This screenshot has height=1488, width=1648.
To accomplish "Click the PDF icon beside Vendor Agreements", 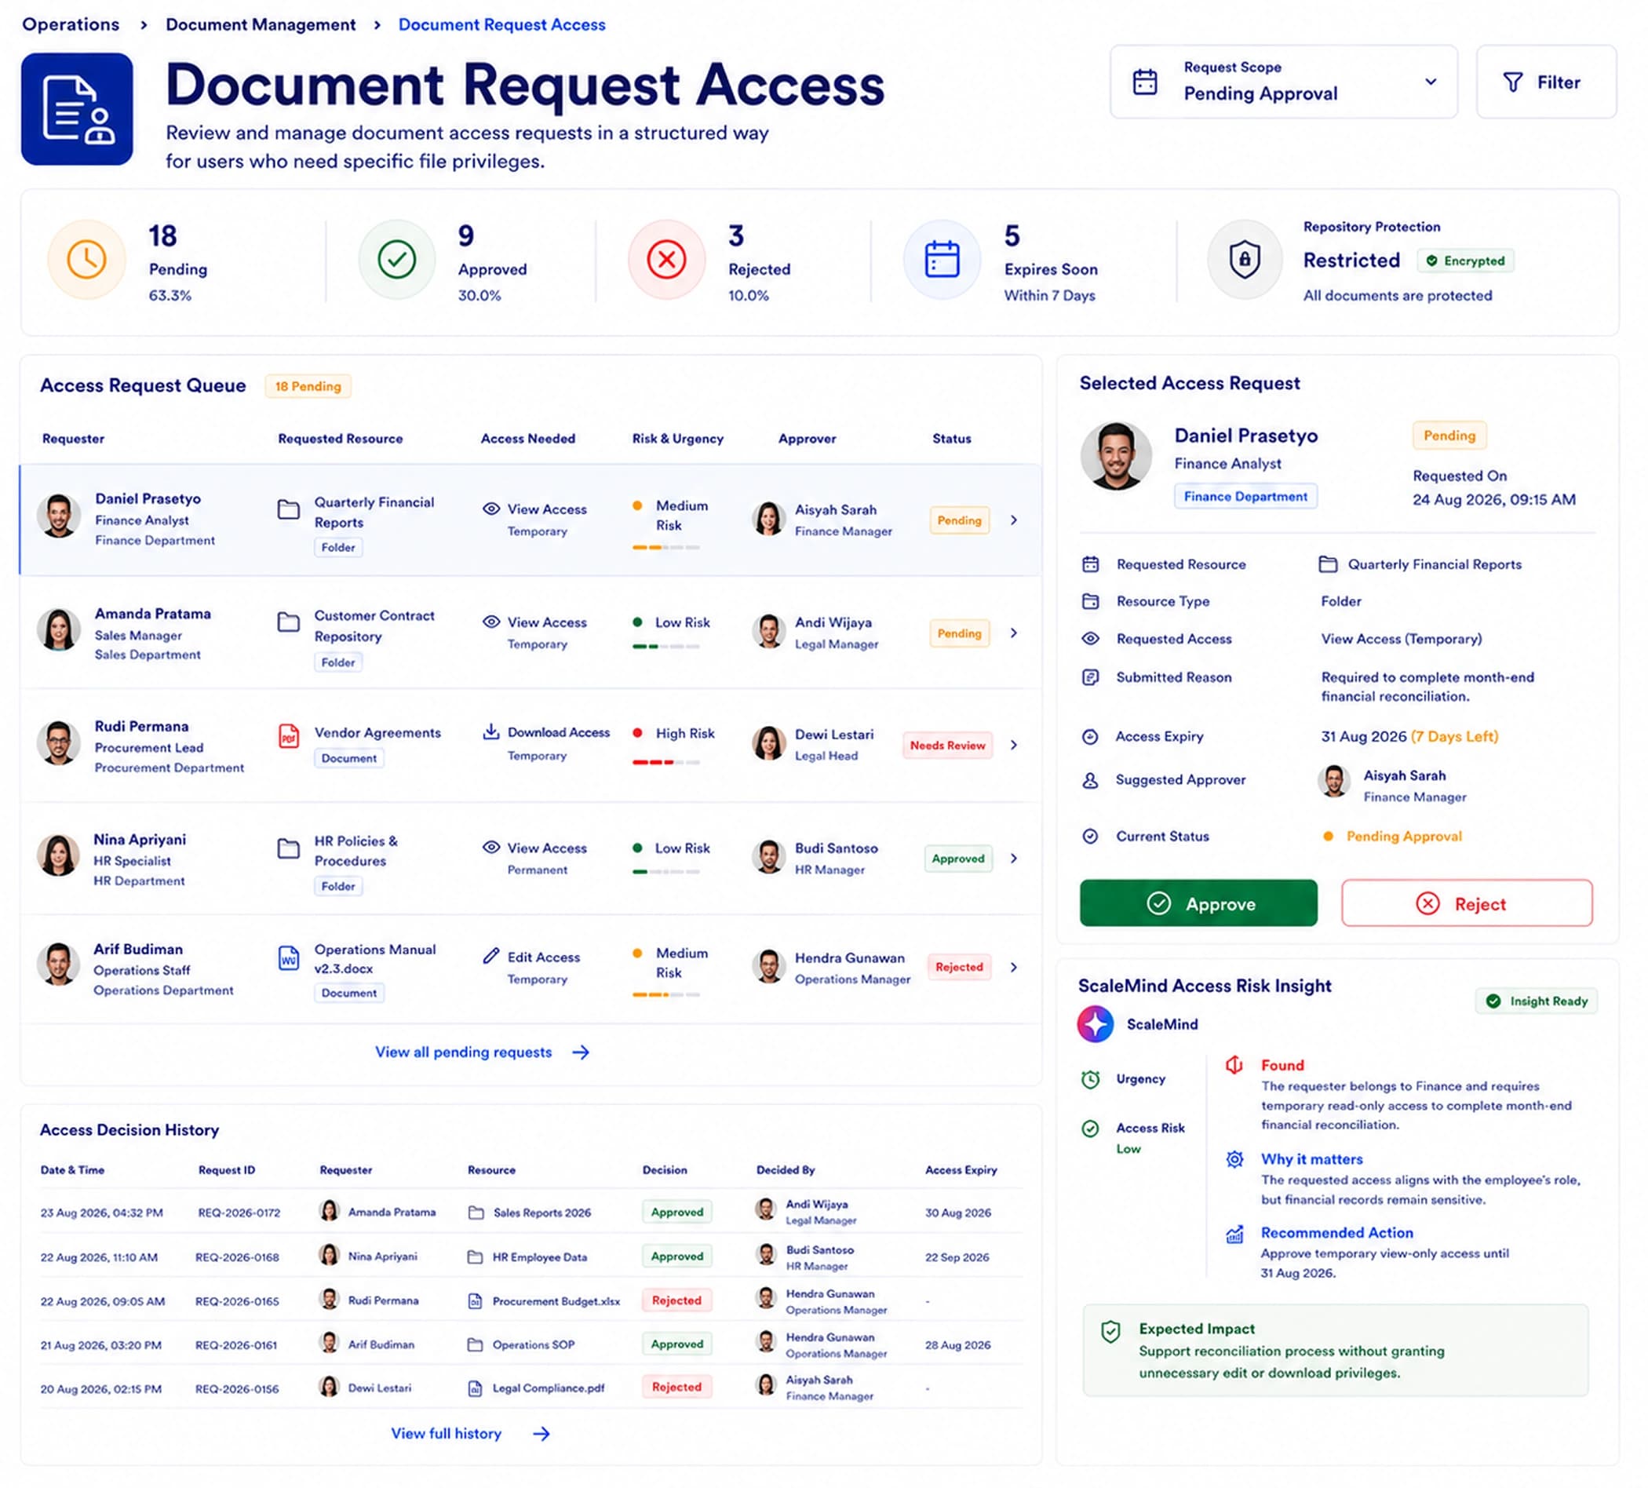I will point(289,735).
